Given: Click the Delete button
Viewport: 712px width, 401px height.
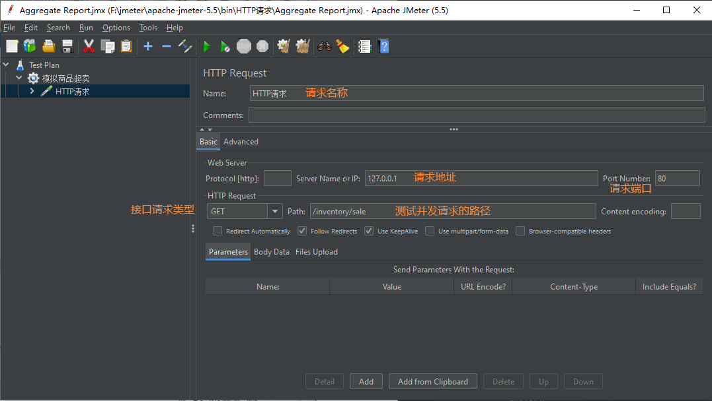Looking at the screenshot, I should [x=503, y=381].
